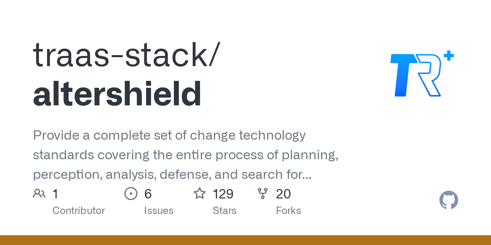This screenshot has height=245, width=491.
Task: Click the Issues label
Action: click(x=159, y=211)
